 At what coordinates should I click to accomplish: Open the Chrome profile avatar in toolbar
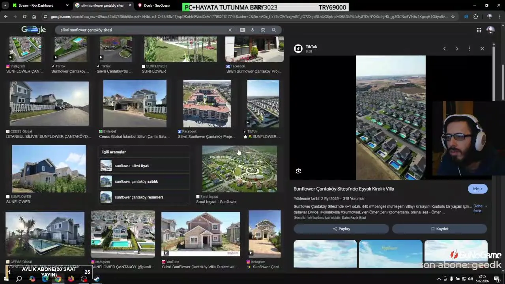(489, 17)
